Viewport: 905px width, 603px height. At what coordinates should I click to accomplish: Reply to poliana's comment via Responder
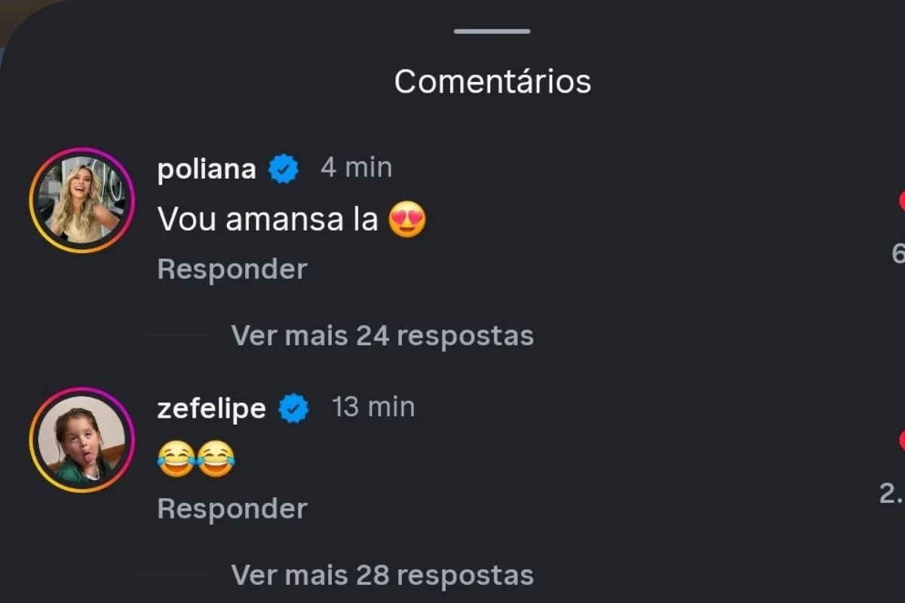tap(232, 269)
